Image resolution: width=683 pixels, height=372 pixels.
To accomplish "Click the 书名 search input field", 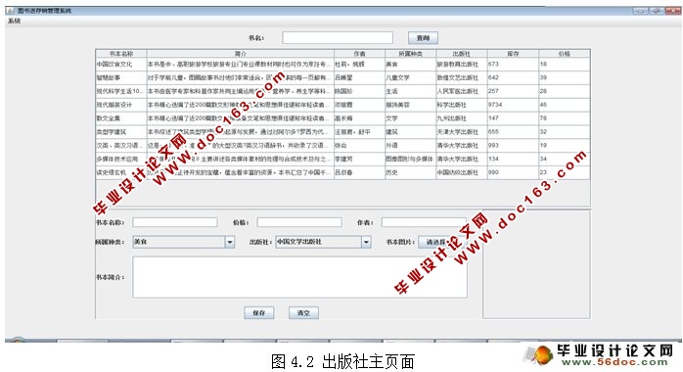I will (x=338, y=38).
